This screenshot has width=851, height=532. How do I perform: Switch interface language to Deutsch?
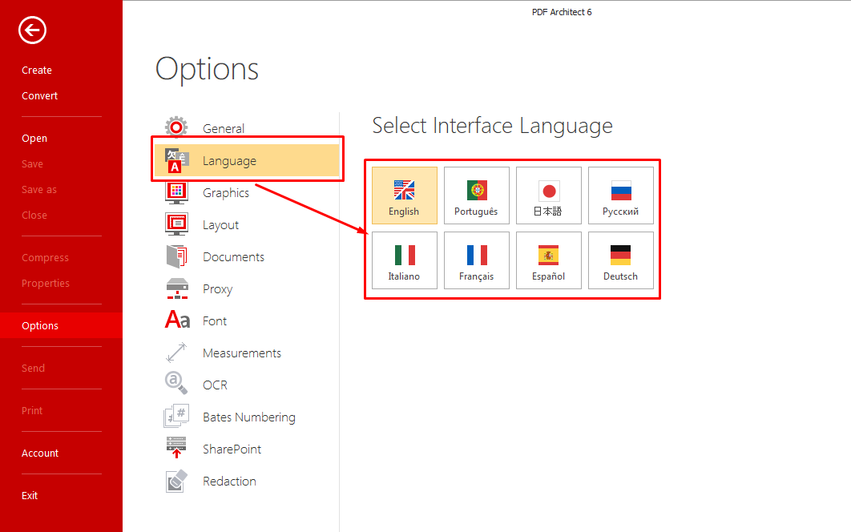620,260
